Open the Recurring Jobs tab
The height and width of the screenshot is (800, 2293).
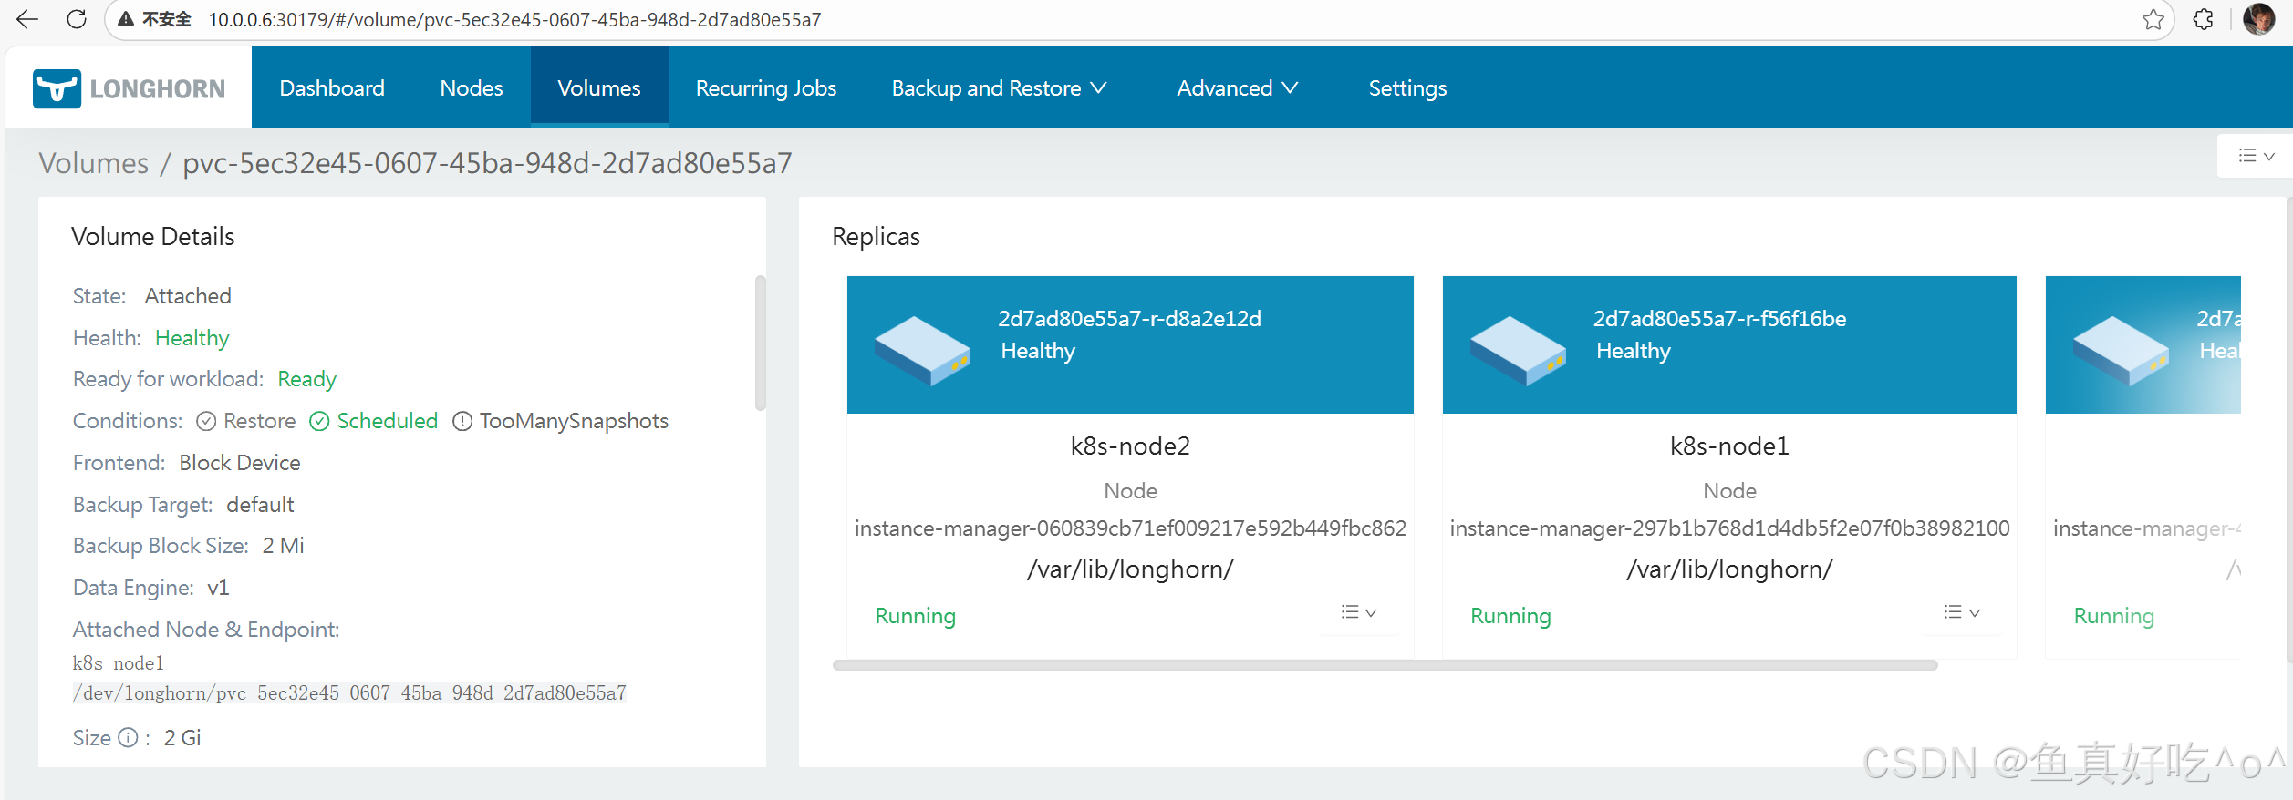(x=766, y=88)
